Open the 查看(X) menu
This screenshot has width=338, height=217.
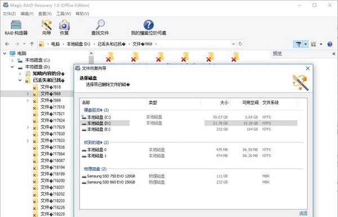click(45, 14)
